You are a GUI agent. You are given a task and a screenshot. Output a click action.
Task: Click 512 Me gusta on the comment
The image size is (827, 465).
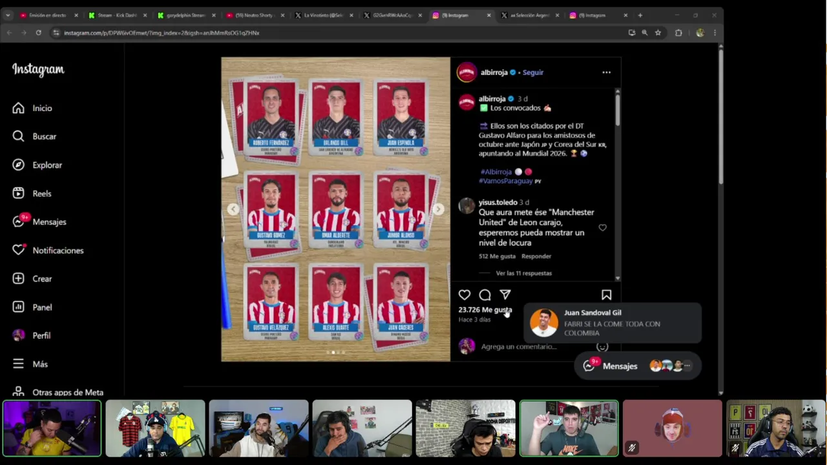[497, 256]
